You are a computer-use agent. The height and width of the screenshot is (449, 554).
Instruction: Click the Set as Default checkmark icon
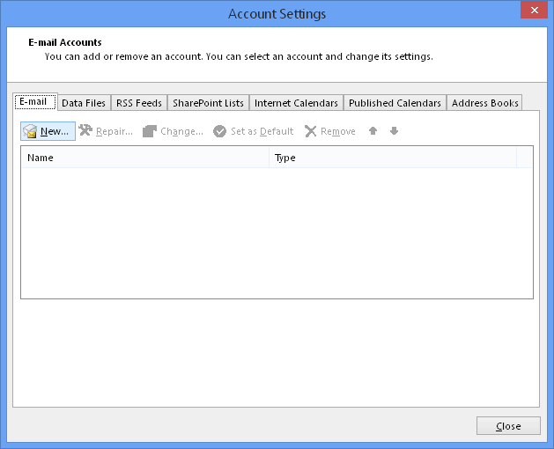click(x=220, y=131)
